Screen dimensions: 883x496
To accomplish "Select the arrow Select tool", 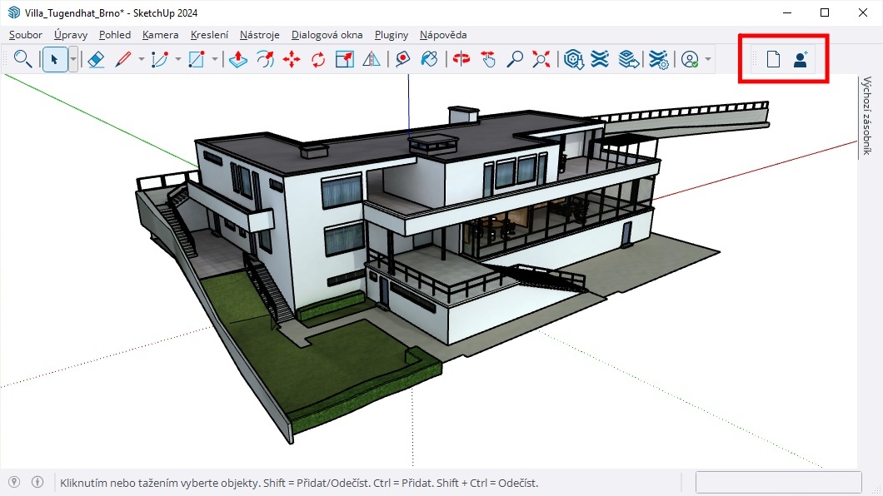I will coord(55,59).
